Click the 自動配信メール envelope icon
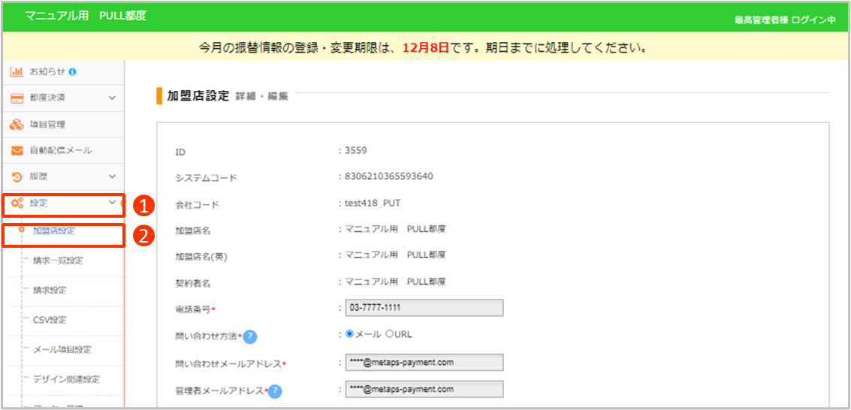This screenshot has width=851, height=410. [x=17, y=151]
